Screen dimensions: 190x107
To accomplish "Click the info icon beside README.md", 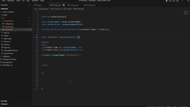I will coord(1,65).
